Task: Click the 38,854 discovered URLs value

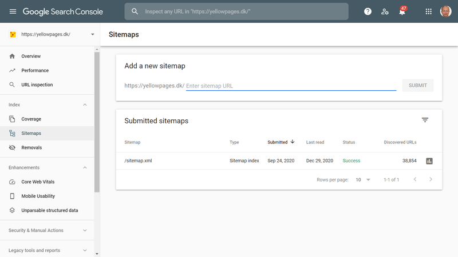Action: tap(409, 161)
